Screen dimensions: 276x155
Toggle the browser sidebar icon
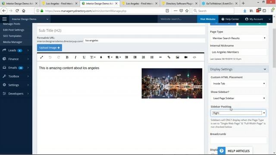point(264,11)
